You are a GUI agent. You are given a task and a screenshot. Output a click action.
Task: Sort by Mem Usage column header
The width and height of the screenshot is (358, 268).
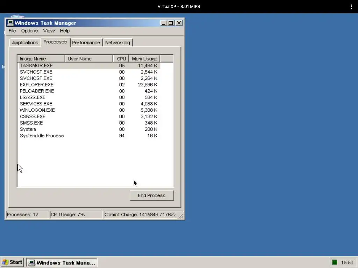[144, 59]
